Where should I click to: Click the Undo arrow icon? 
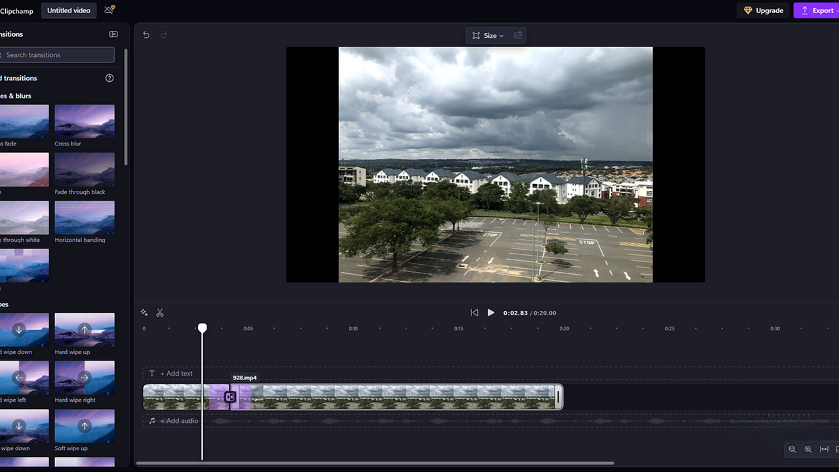(x=146, y=35)
